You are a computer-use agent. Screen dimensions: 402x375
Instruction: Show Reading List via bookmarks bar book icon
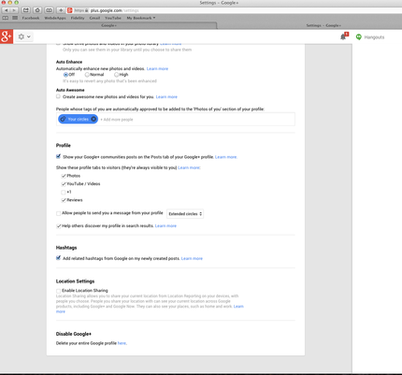click(x=6, y=18)
